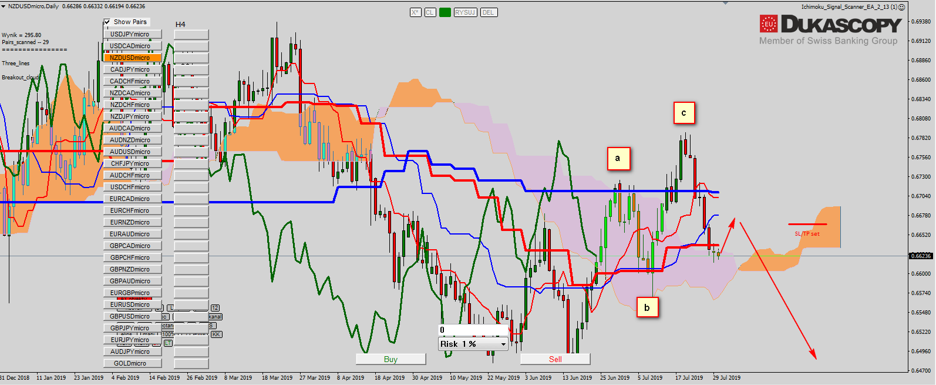936x385 pixels.
Task: Uncheck the Show Pairs checkbox
Action: coord(107,22)
